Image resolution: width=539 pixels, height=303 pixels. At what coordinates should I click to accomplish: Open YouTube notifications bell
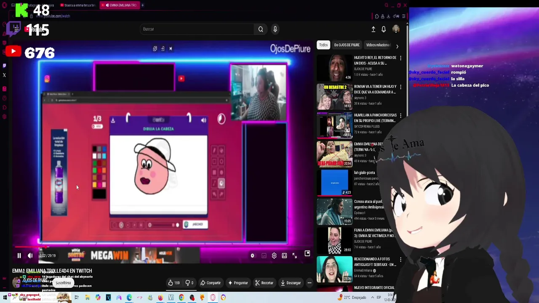tap(384, 29)
